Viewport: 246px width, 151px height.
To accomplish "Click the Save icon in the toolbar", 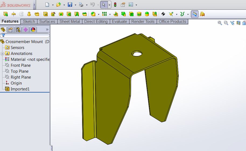I will (70, 5).
